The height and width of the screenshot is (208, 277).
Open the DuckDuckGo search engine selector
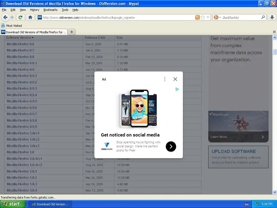click(217, 17)
